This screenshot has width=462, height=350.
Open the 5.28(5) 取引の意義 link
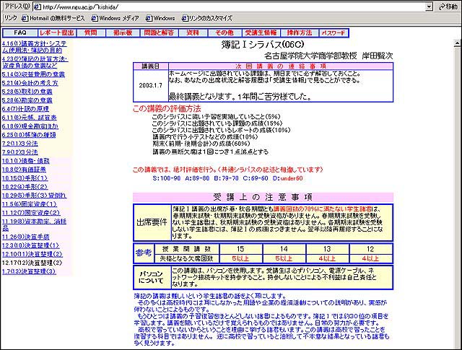click(x=27, y=92)
